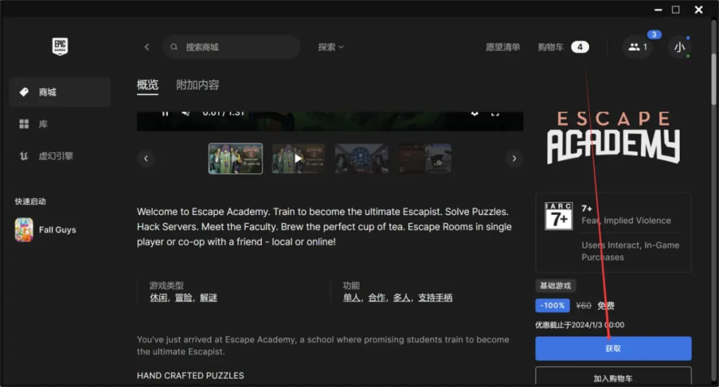Open the 解谜 genre link
This screenshot has height=387, width=719.
tap(208, 298)
